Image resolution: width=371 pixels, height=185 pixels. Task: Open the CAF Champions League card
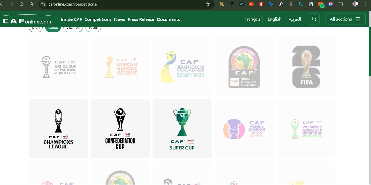(58, 129)
